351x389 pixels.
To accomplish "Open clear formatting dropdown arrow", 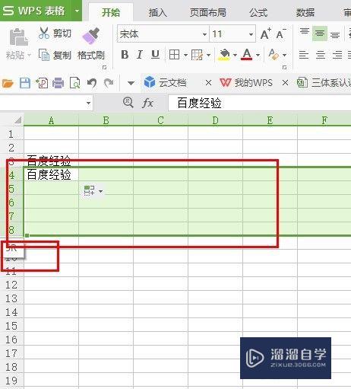I will 284,55.
